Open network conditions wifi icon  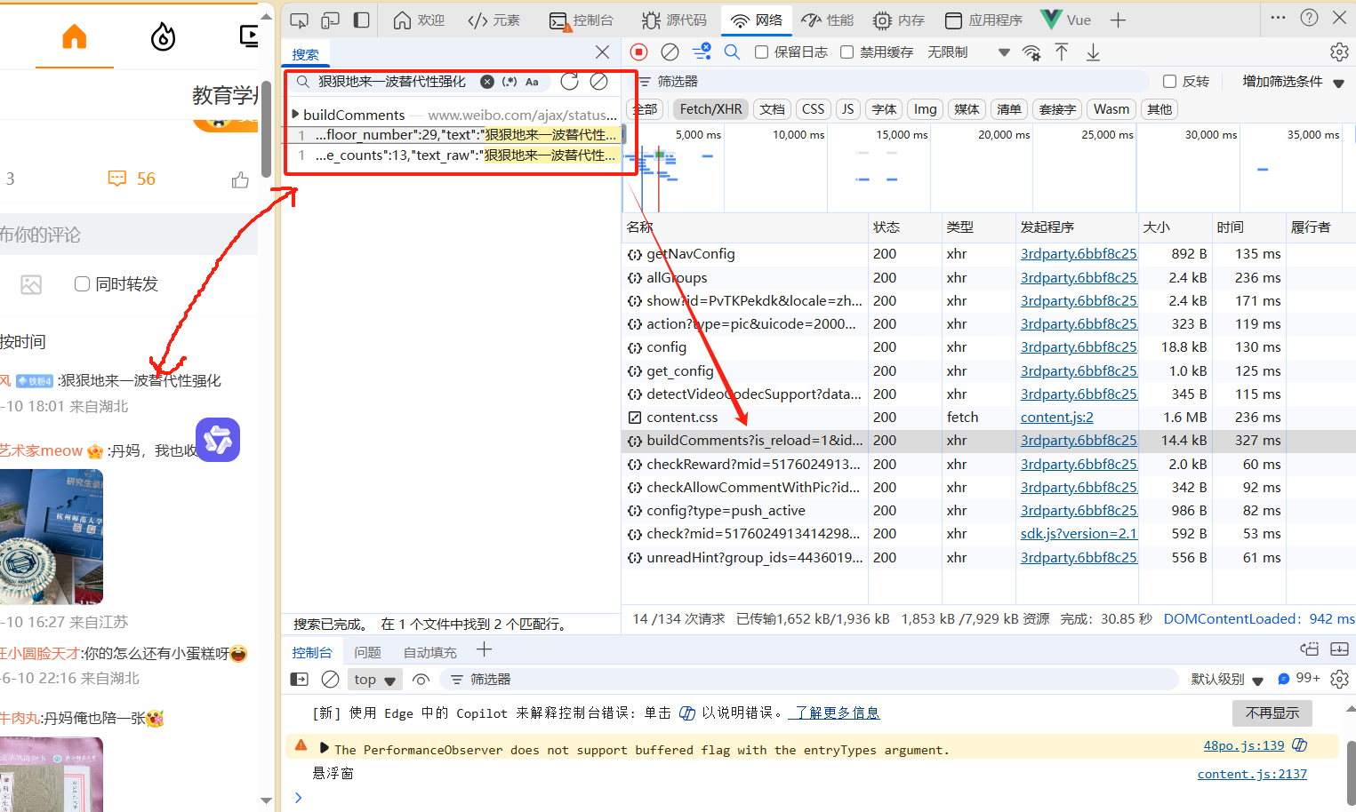click(1031, 52)
